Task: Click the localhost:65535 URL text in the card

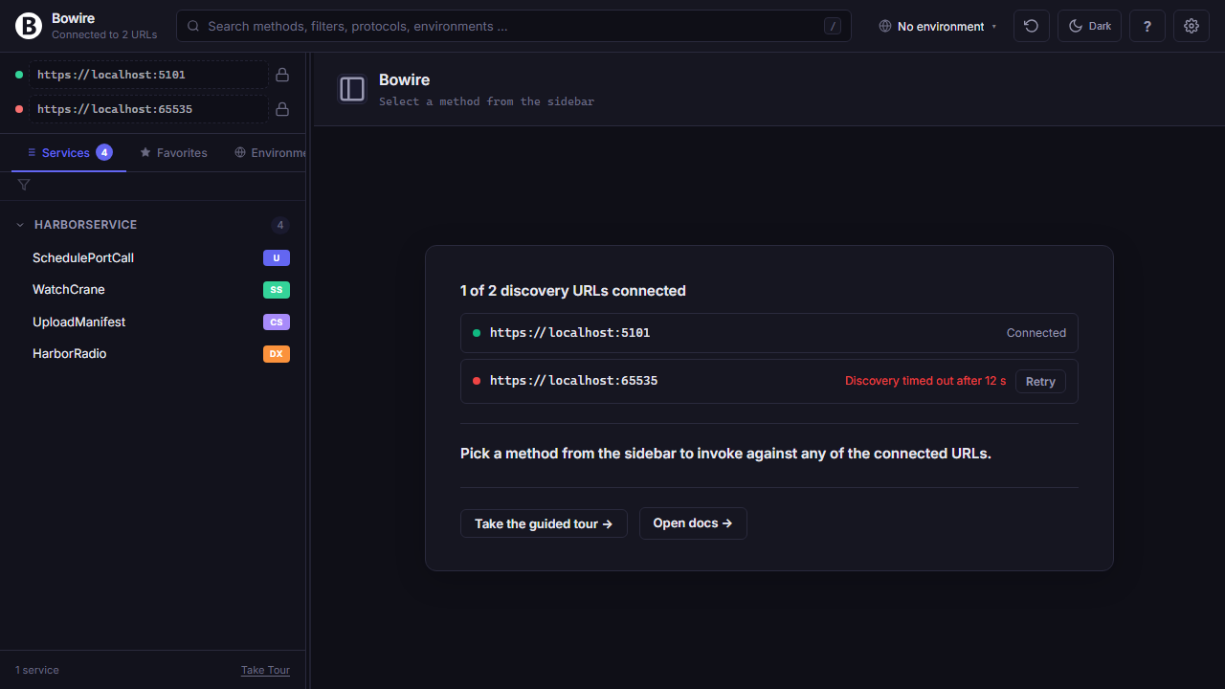Action: [x=574, y=381]
